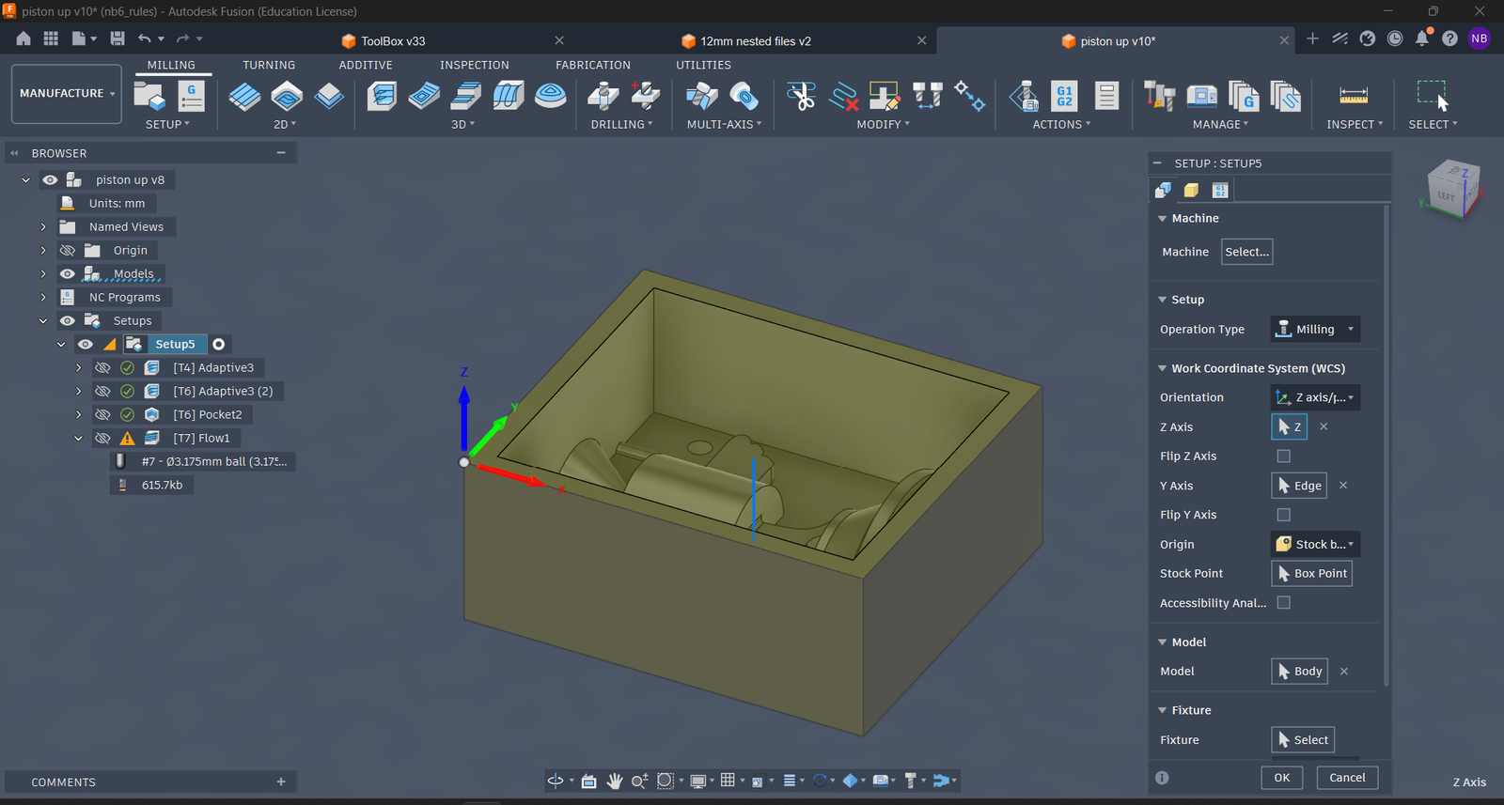
Task: Open the Post Process tab in Setup panel
Action: 1220,190
